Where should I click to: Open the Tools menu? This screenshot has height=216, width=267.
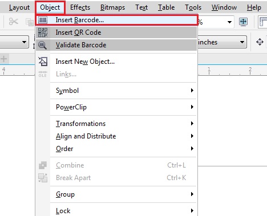(193, 7)
